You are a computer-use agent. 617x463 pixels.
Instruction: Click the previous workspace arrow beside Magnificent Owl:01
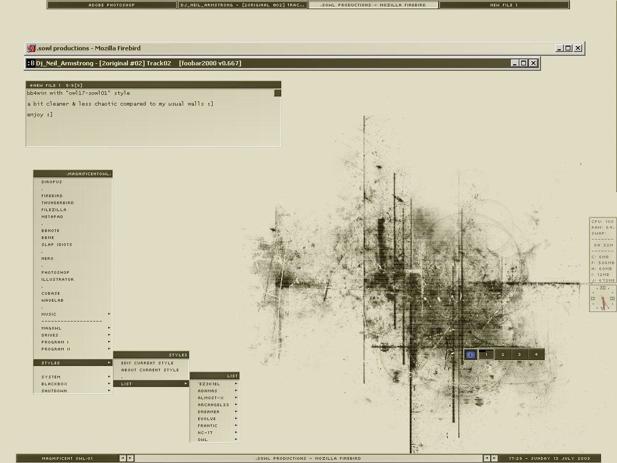tap(123, 458)
